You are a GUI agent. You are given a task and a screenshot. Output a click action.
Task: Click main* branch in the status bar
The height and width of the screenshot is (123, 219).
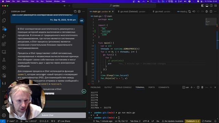(x=11, y=121)
